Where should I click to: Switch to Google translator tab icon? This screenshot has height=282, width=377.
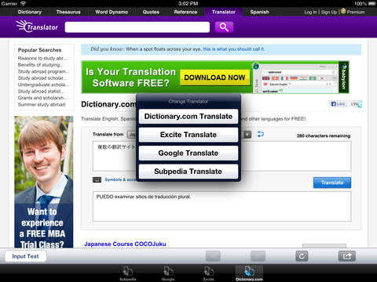(168, 273)
